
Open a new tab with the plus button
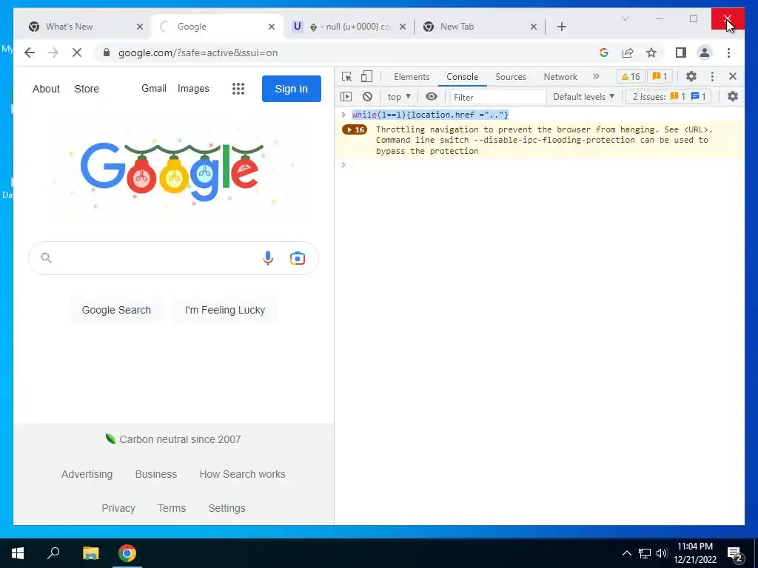(x=562, y=27)
